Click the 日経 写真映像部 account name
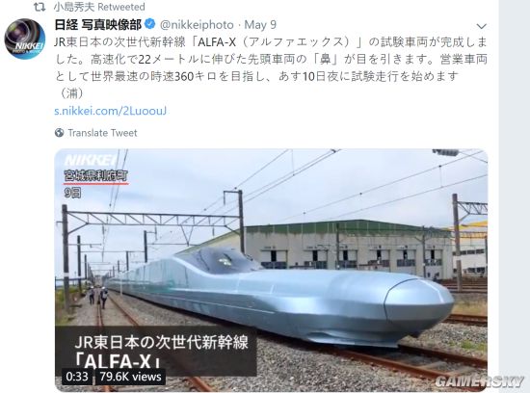The image size is (530, 393). (x=98, y=24)
